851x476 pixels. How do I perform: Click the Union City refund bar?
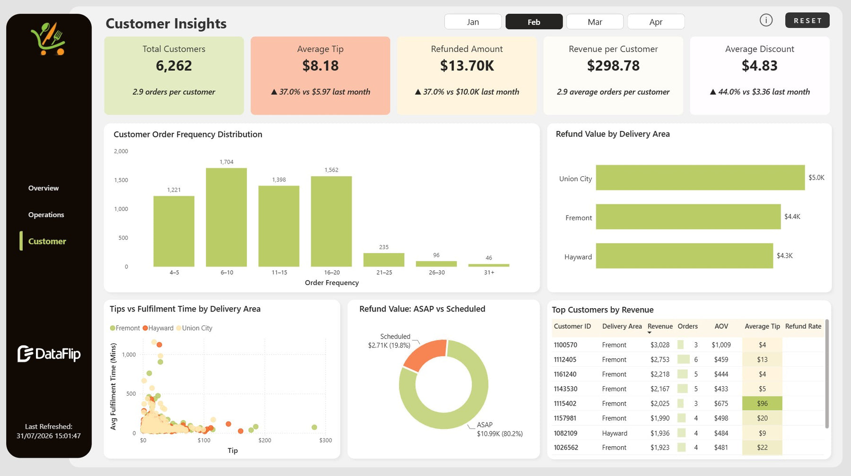700,178
